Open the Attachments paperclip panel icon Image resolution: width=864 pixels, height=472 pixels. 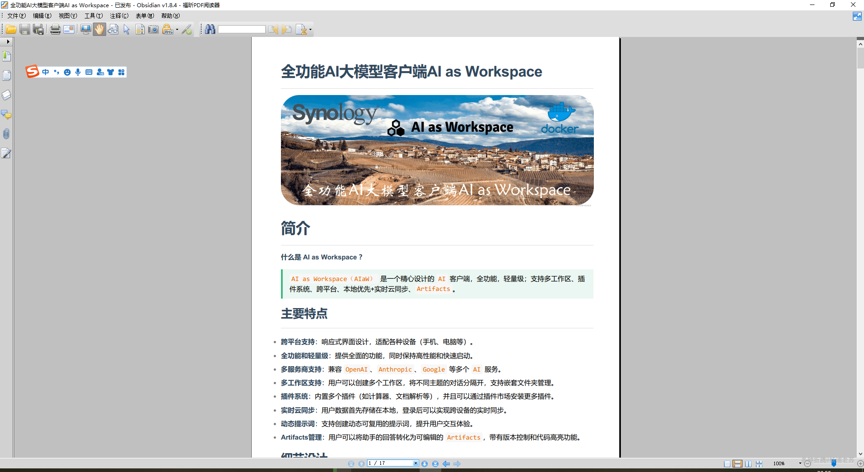[x=7, y=134]
